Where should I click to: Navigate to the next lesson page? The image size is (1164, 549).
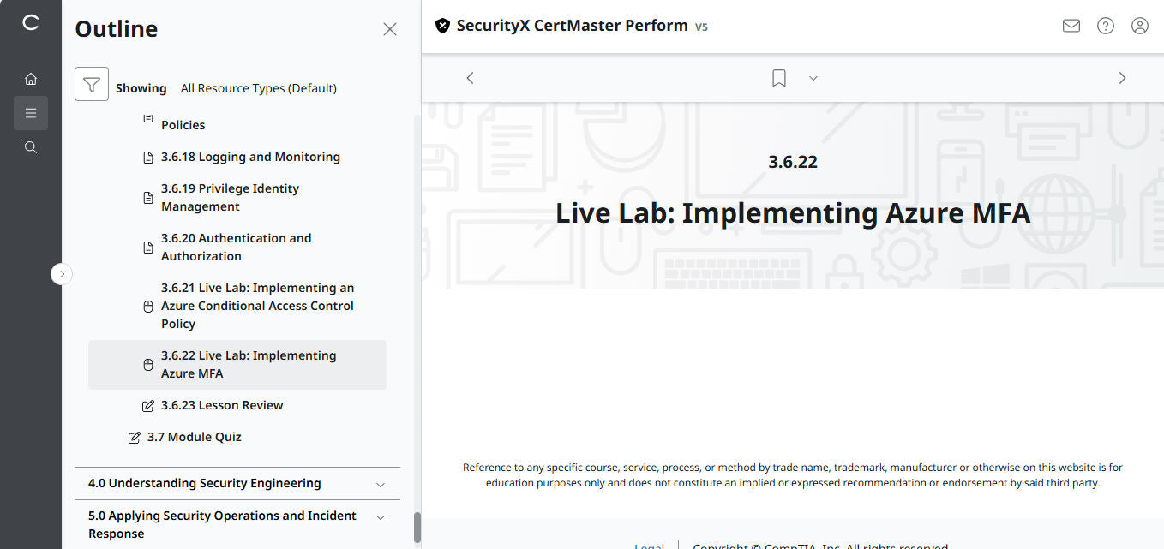coord(1122,77)
